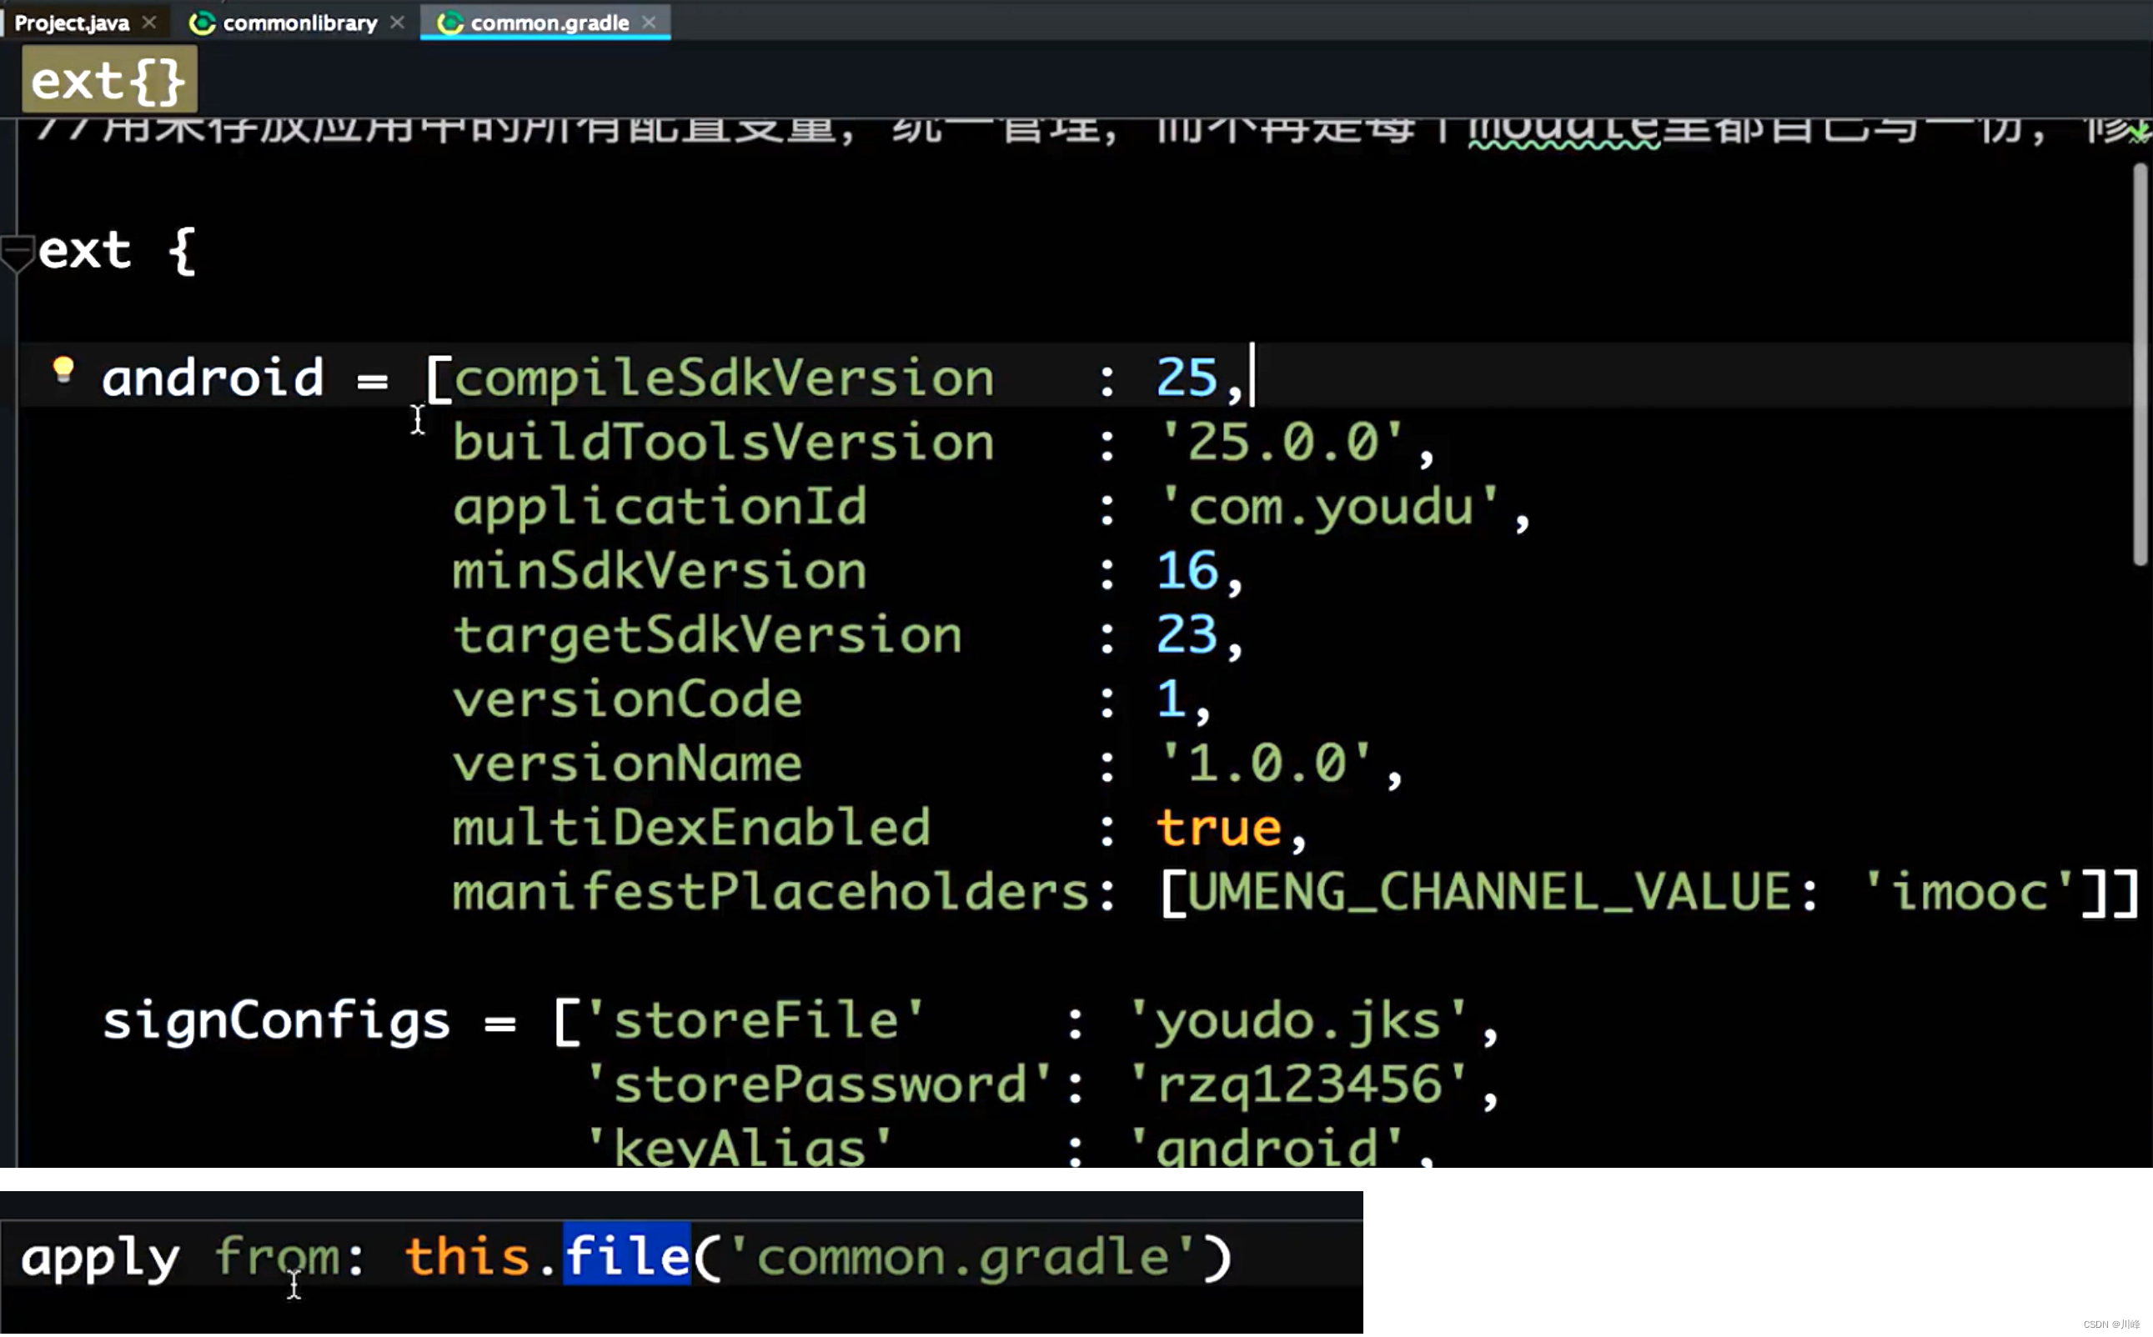Viewport: 2153px width, 1337px height.
Task: Click the apply keyword
Action: 100,1260
